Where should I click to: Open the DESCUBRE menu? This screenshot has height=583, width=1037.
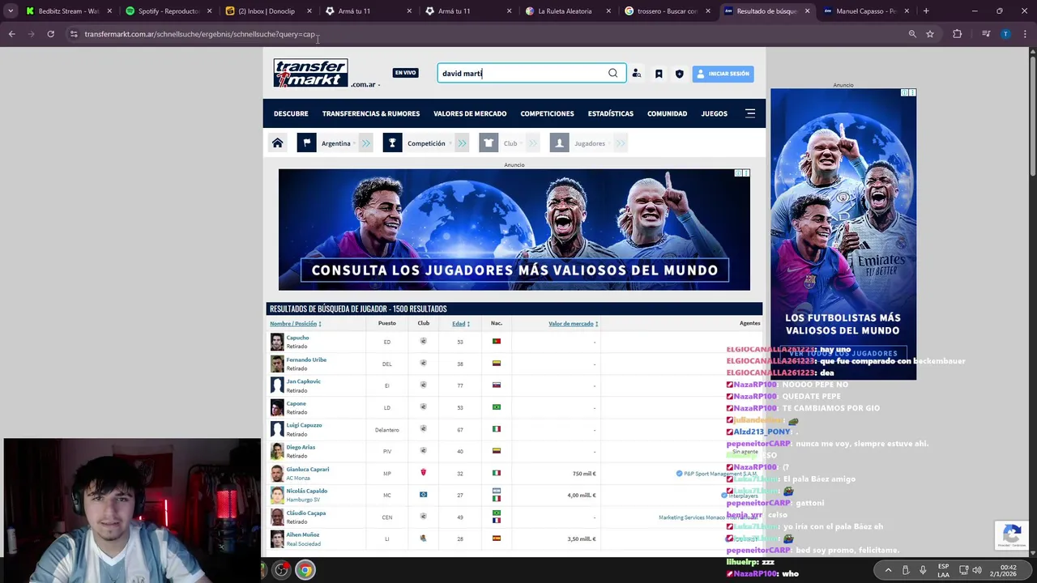291,113
